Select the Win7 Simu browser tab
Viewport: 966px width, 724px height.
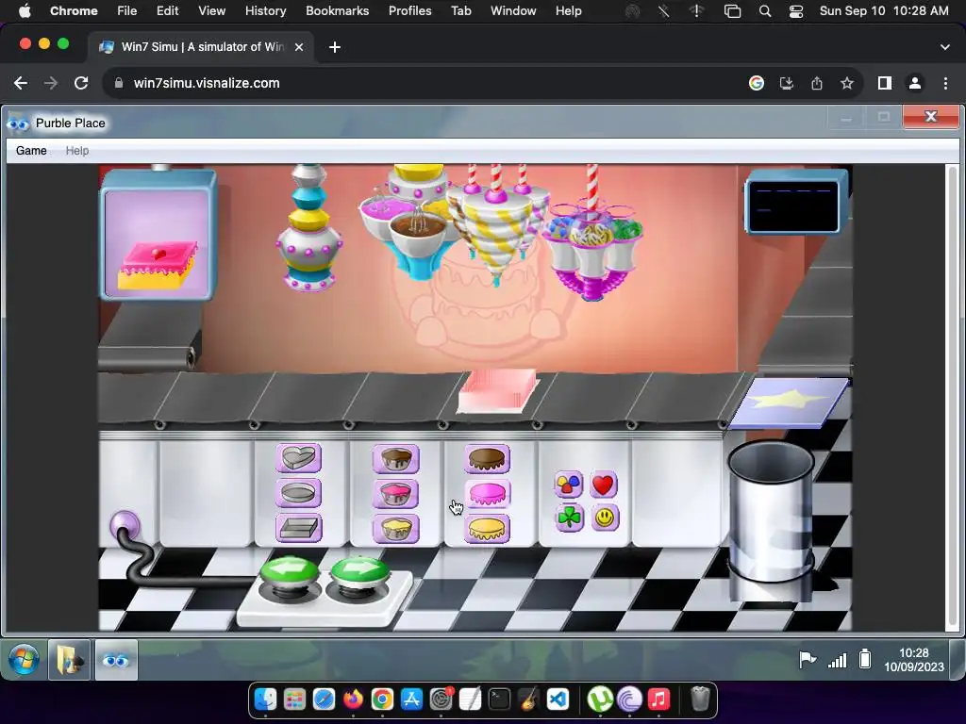(202, 47)
